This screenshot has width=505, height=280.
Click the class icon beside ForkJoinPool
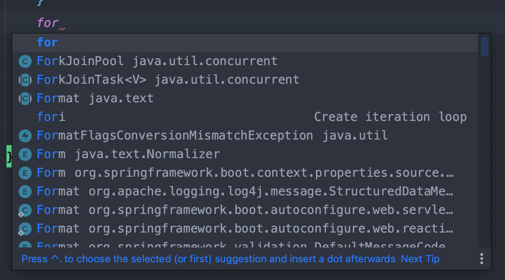pos(25,60)
